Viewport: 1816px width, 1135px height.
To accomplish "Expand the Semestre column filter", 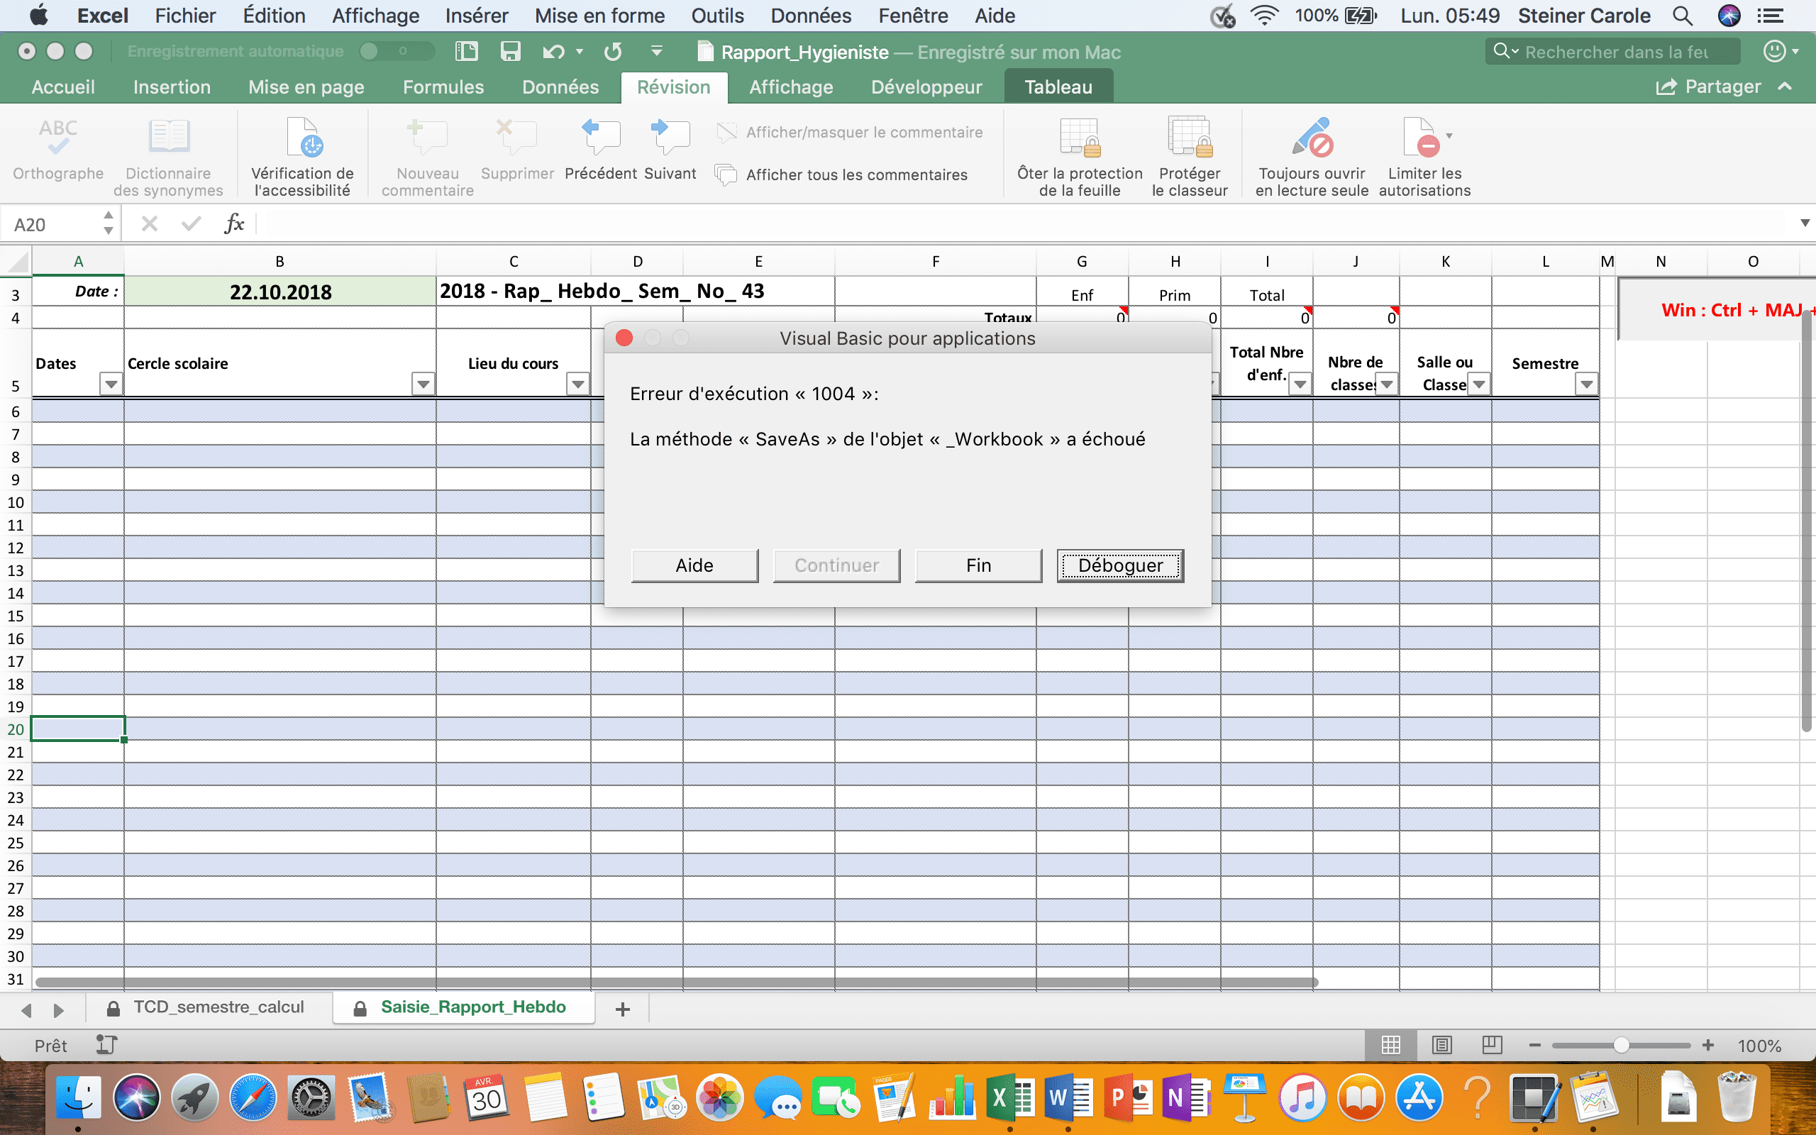I will point(1585,384).
